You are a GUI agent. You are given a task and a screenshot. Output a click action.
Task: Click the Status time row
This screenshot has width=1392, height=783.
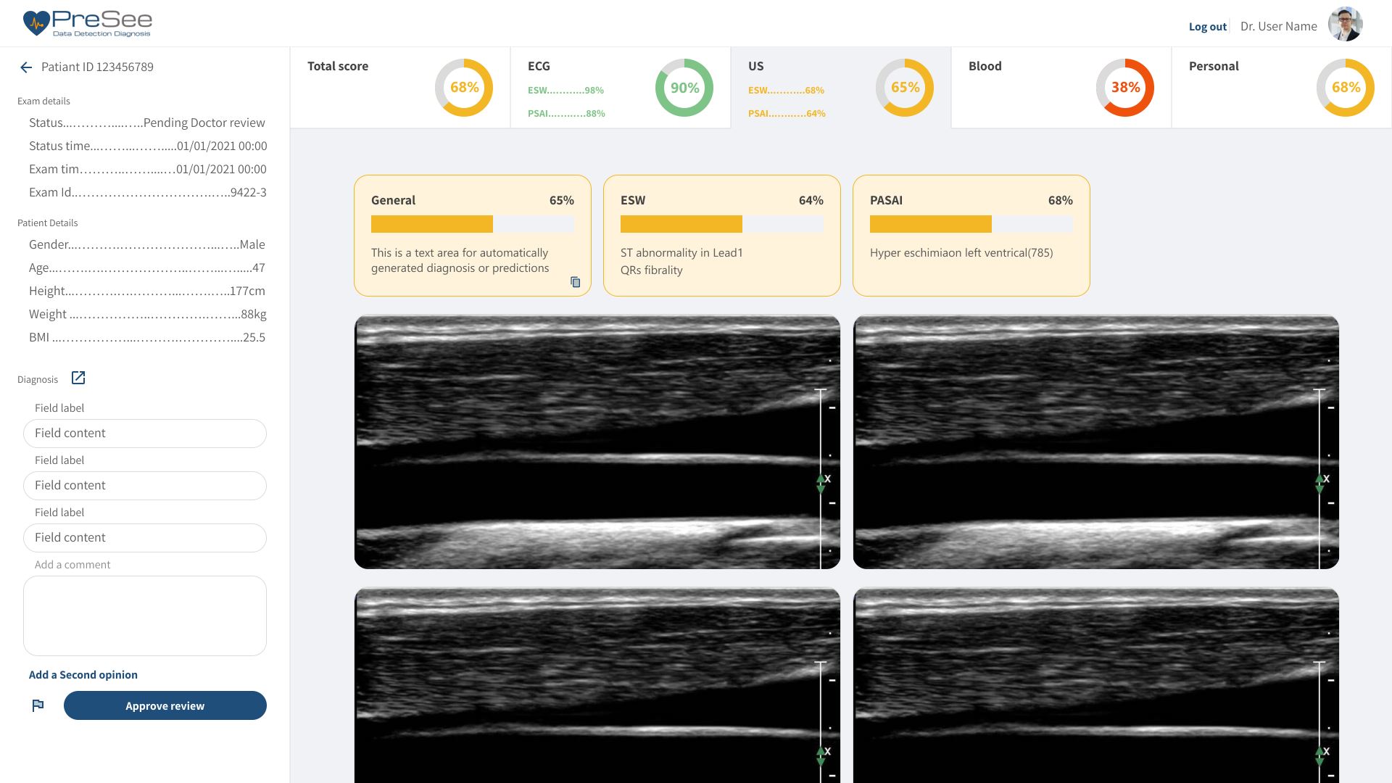tap(148, 146)
